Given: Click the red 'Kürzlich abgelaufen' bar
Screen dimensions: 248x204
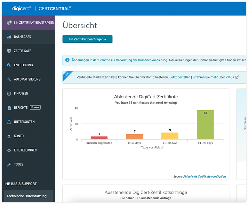Looking at the screenshot, I should point(99,138).
